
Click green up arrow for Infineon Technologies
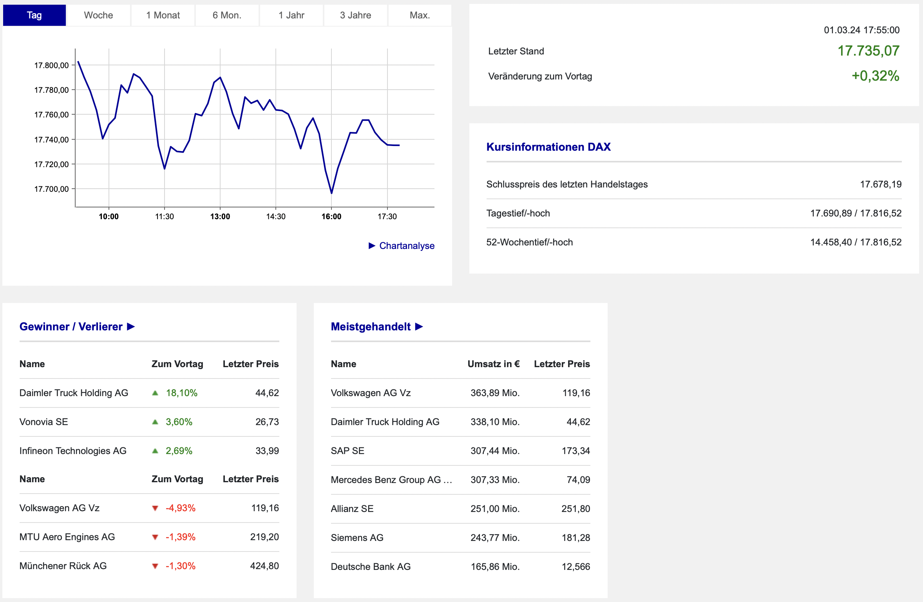tap(155, 451)
